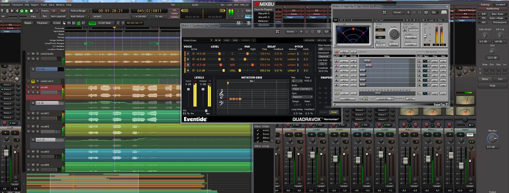Open the Auto Return dropdown
The width and height of the screenshot is (509, 193).
pyautogui.click(x=79, y=16)
